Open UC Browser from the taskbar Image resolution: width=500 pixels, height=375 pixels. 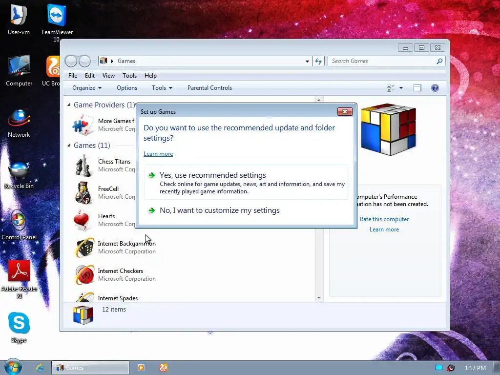(x=164, y=368)
